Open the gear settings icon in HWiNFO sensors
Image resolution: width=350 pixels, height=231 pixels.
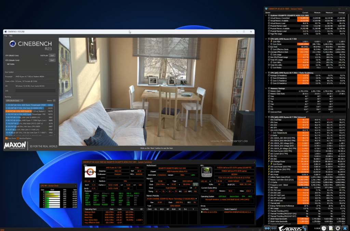338,228
